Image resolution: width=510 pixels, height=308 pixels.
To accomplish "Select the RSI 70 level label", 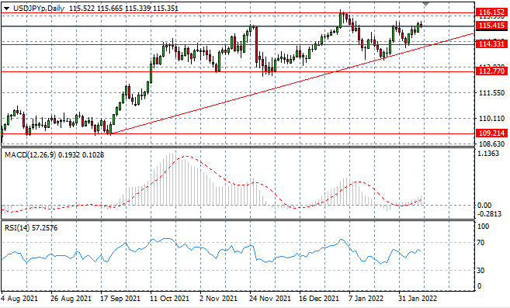I will coord(481,243).
